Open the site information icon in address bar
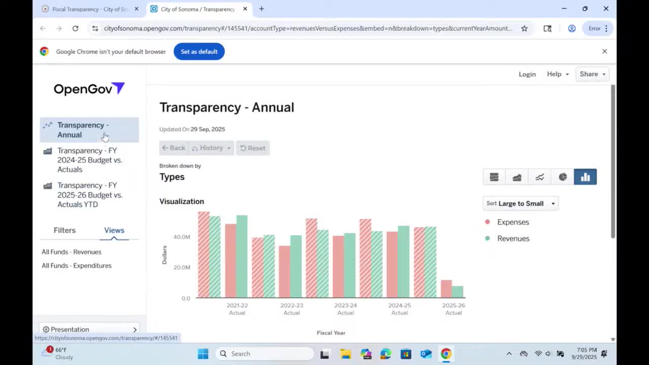Viewport: 649px width, 365px height. coord(95,28)
